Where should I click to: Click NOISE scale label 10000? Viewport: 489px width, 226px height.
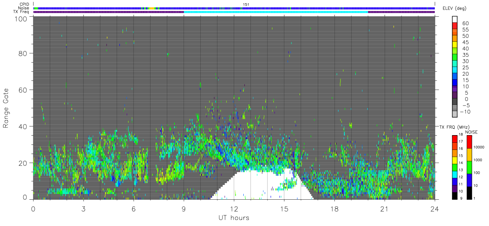479,147
